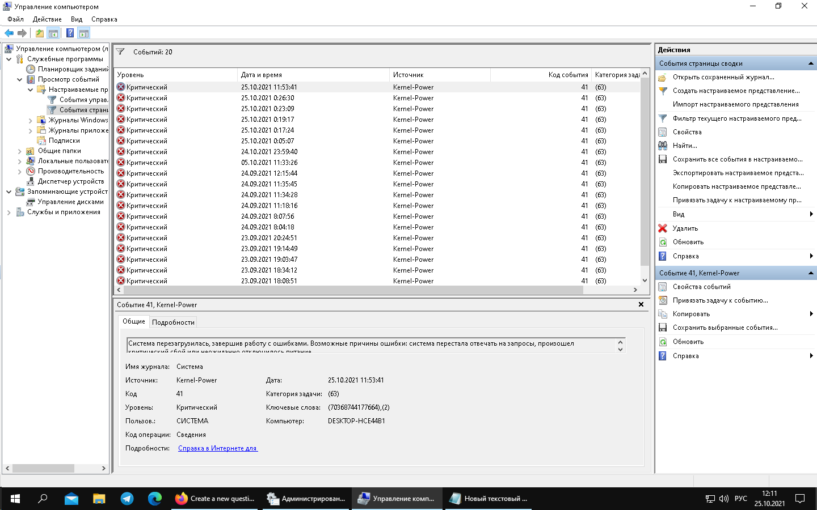
Task: Toggle the action pane toolbar icon
Action: (84, 33)
